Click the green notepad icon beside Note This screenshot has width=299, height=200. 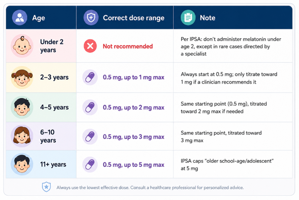pyautogui.click(x=188, y=18)
